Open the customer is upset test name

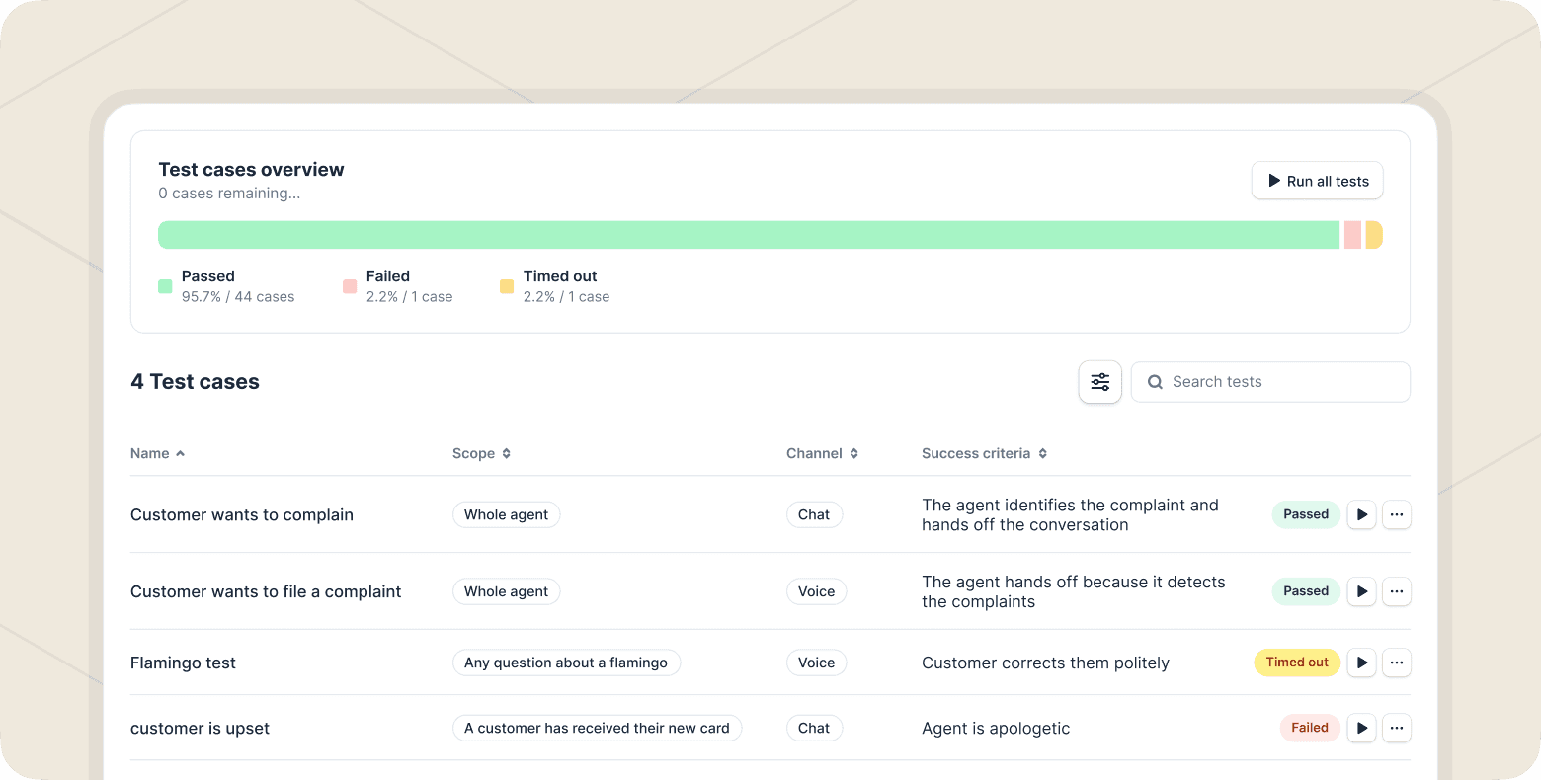pyautogui.click(x=200, y=728)
